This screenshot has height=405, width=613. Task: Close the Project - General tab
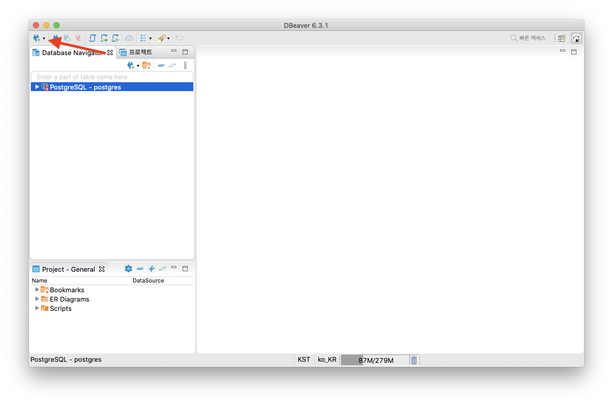tap(102, 269)
